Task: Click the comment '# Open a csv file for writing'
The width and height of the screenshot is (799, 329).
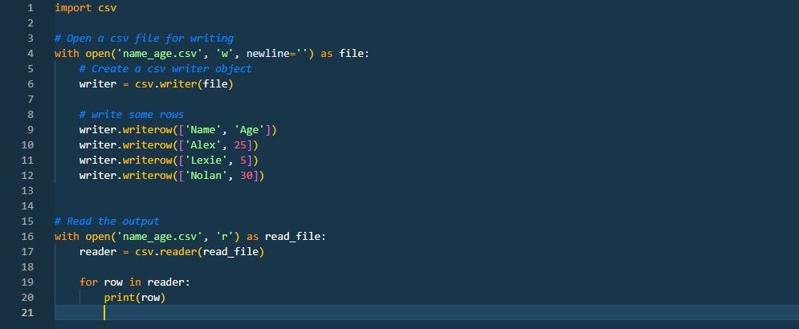Action: [145, 39]
